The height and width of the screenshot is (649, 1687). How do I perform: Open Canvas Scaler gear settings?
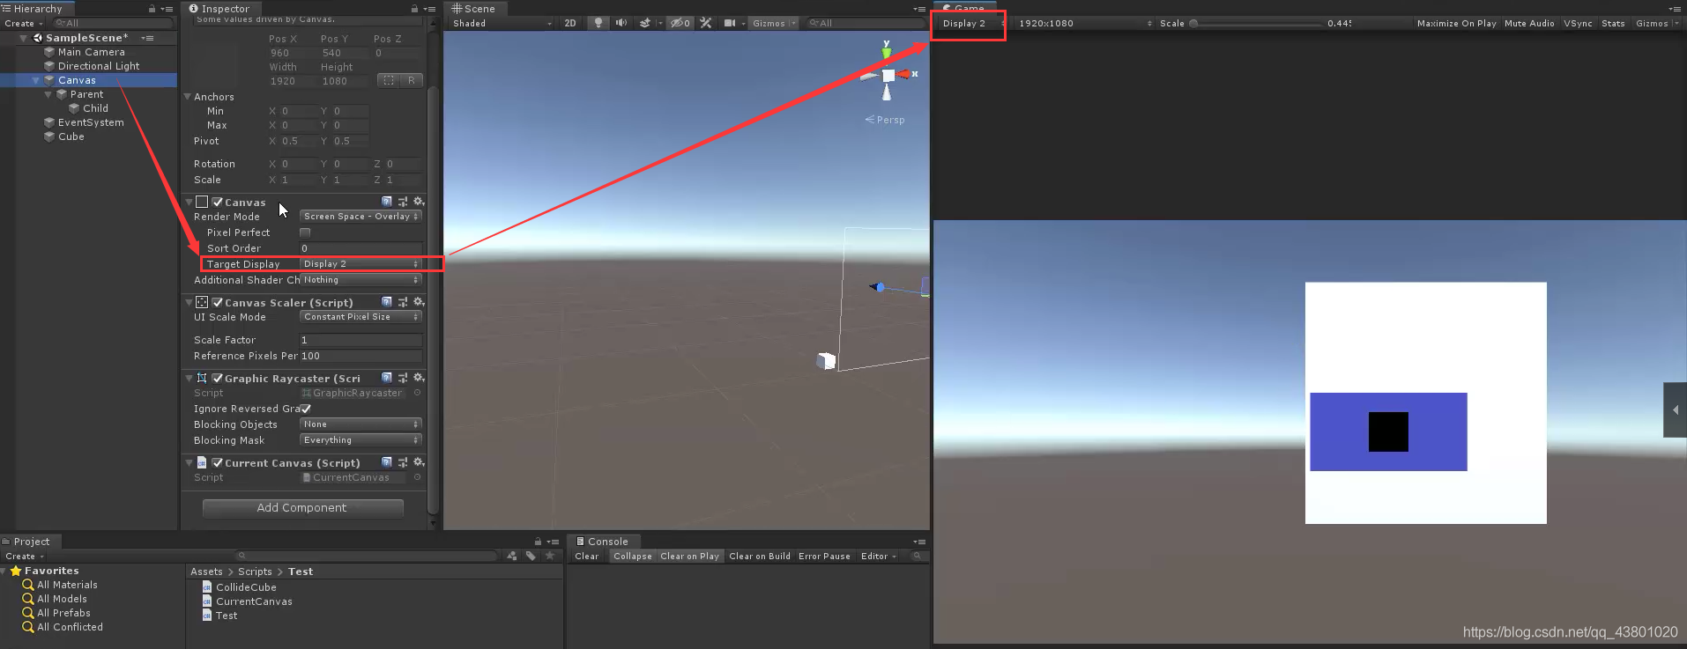[419, 302]
